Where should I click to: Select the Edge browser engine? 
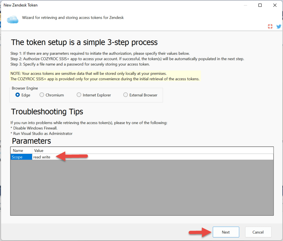point(23,95)
